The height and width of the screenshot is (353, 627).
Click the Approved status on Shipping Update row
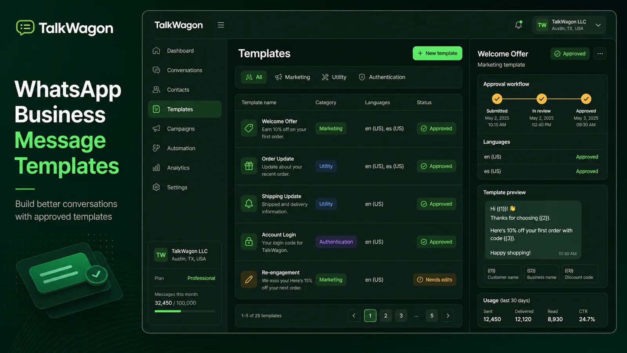click(436, 204)
